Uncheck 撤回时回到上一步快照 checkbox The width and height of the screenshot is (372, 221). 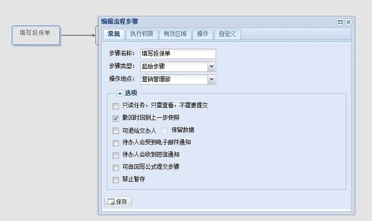(x=116, y=118)
